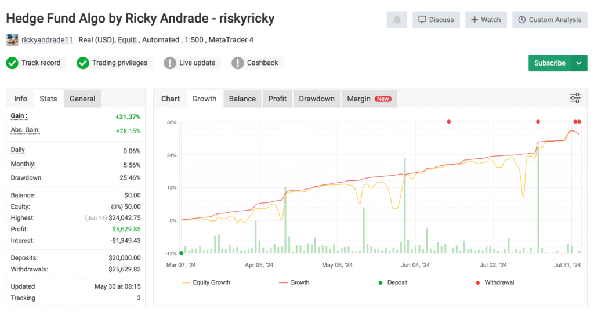Switch to the Drawdown chart tab
This screenshot has height=312, width=594.
(x=317, y=99)
